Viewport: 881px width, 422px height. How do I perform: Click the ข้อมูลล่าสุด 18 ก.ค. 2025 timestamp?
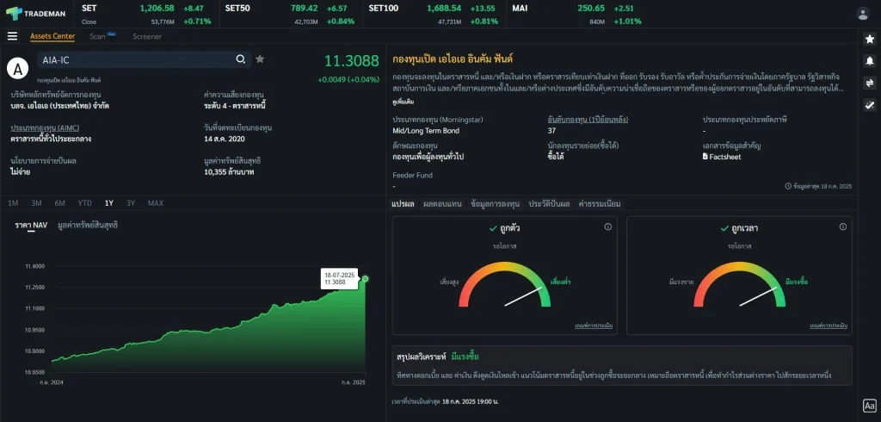coord(818,186)
